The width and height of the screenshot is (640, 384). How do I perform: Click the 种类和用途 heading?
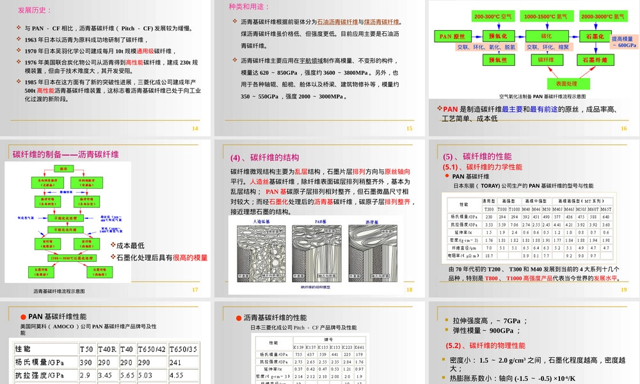pos(248,7)
